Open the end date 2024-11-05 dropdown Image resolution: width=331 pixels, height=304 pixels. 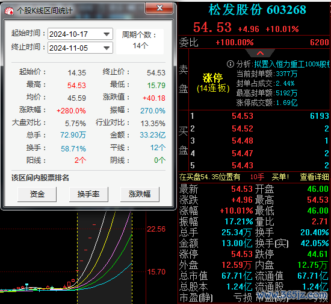click(107, 48)
